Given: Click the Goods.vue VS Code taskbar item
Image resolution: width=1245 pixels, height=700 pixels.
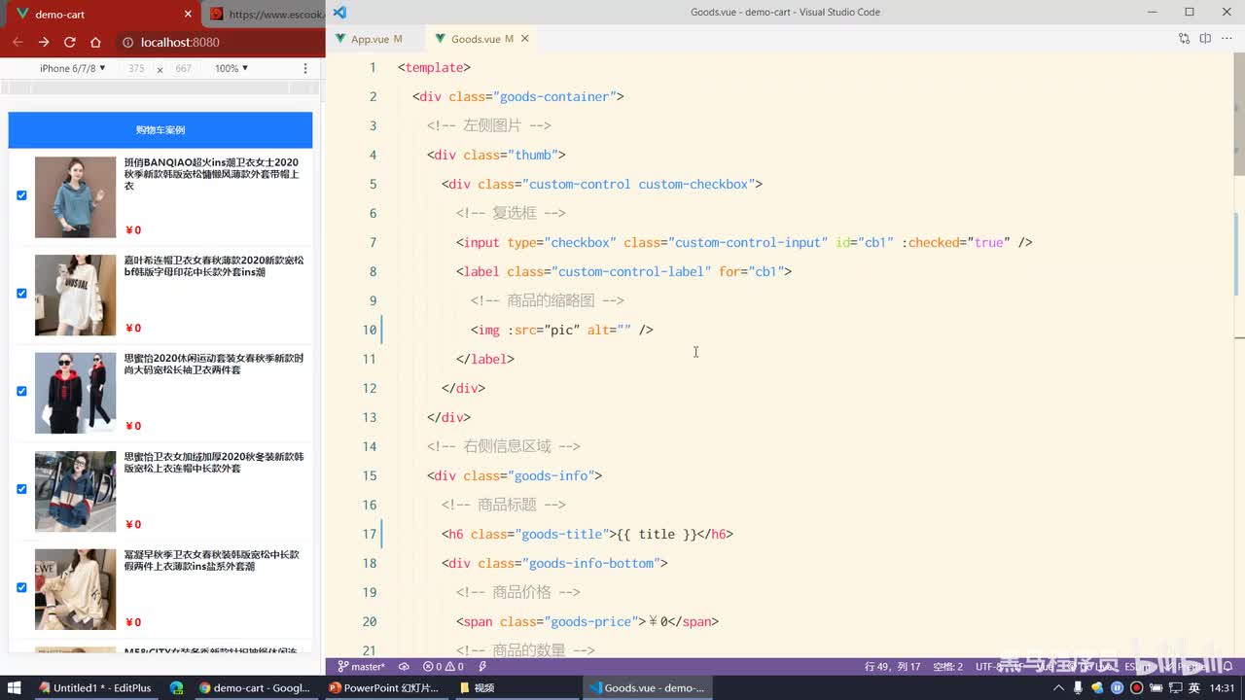Looking at the screenshot, I should tap(647, 687).
